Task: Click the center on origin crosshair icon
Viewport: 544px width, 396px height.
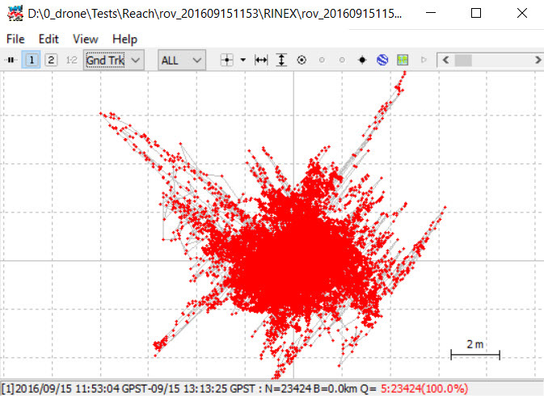Action: point(227,60)
